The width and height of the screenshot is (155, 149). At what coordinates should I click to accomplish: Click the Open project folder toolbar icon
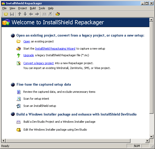(6, 14)
